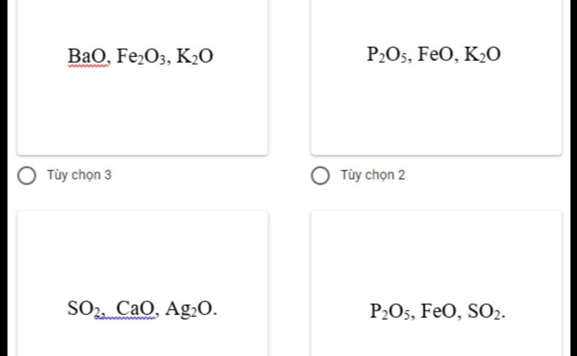
Task: Click the underlined CaO formula
Action: pyautogui.click(x=135, y=309)
